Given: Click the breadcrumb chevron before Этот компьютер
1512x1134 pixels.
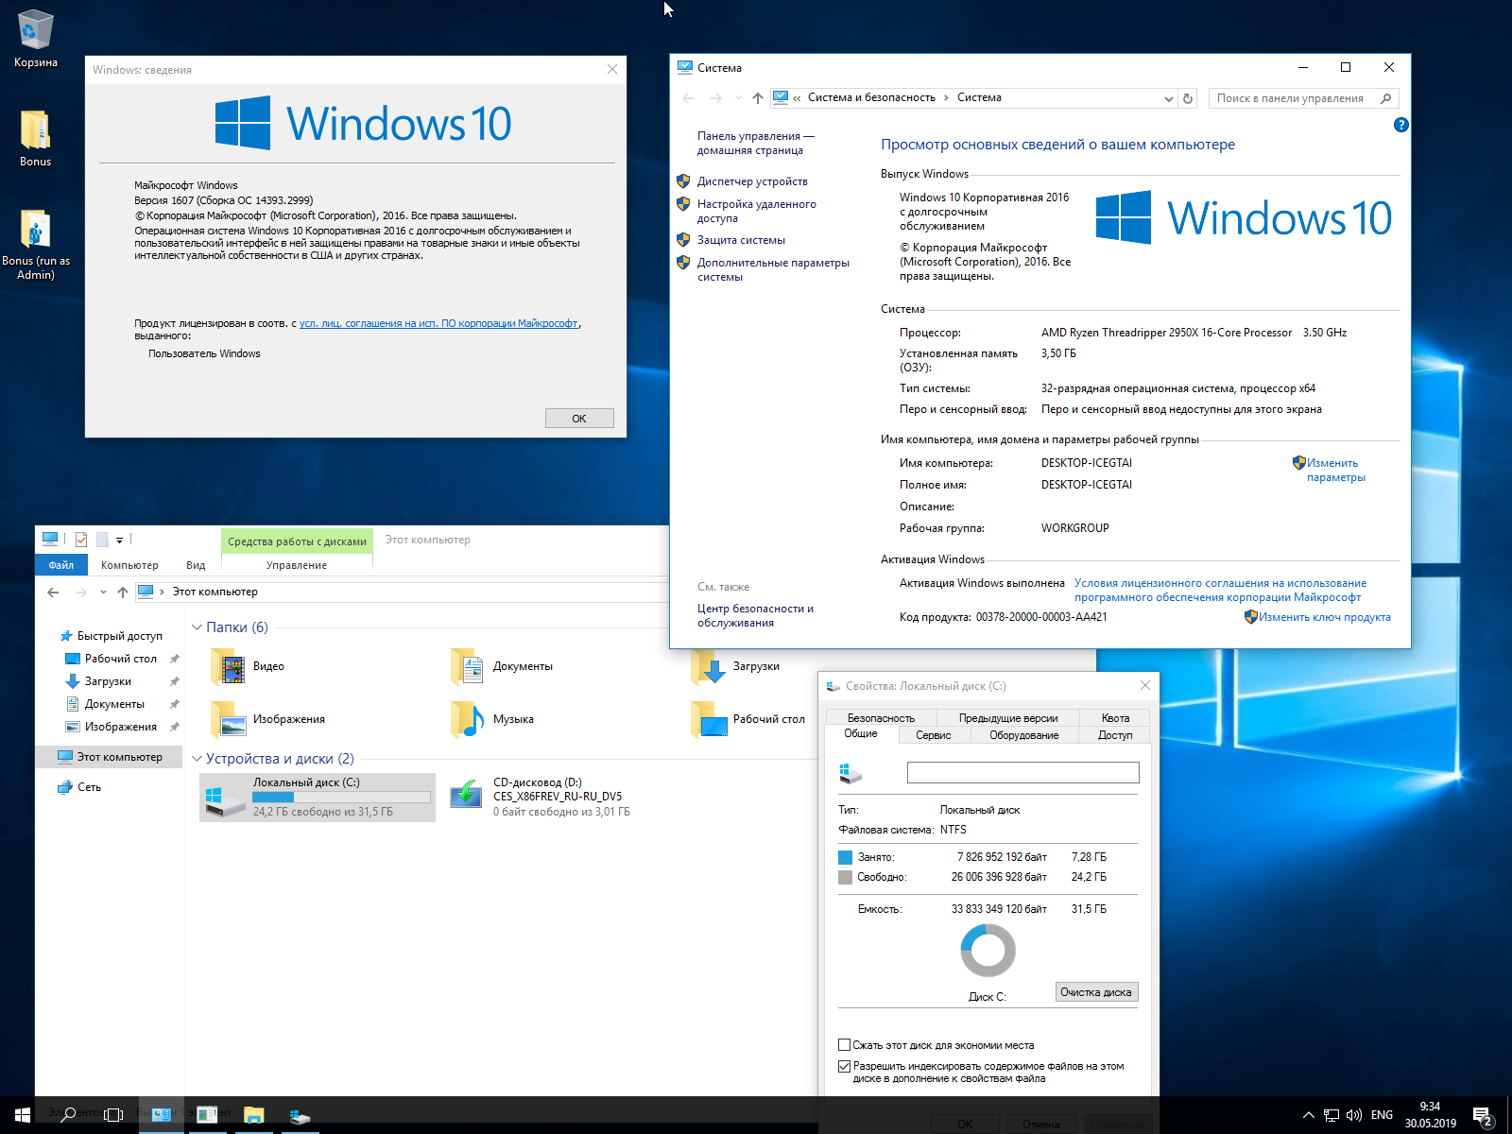Looking at the screenshot, I should 162,593.
